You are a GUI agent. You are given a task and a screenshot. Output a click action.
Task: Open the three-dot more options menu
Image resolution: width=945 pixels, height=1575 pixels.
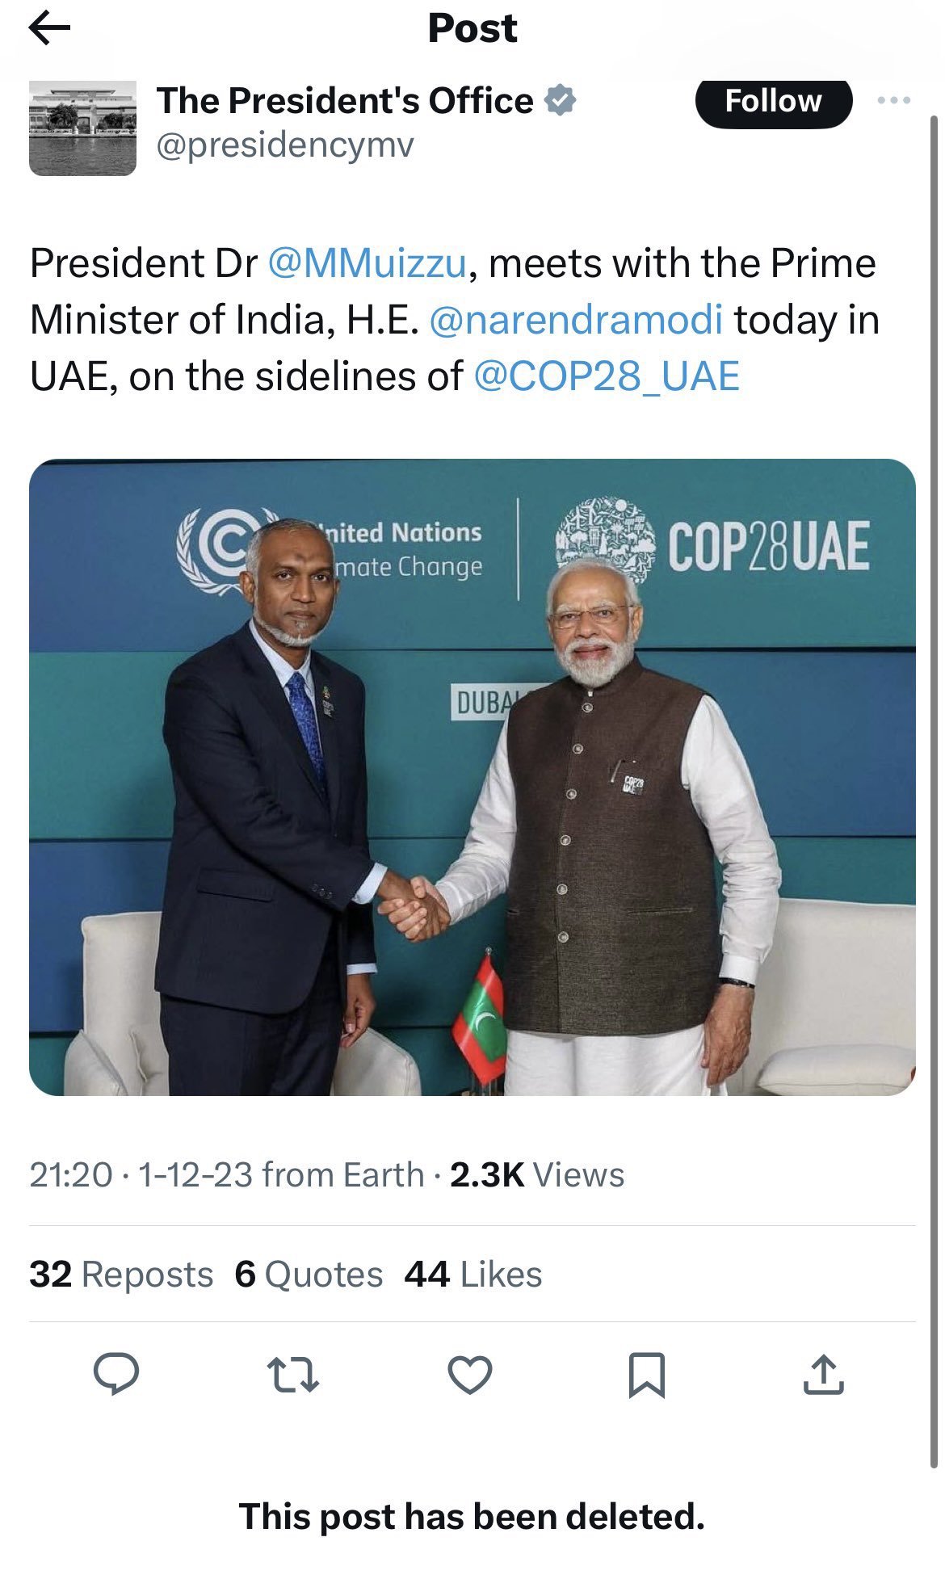pyautogui.click(x=894, y=101)
